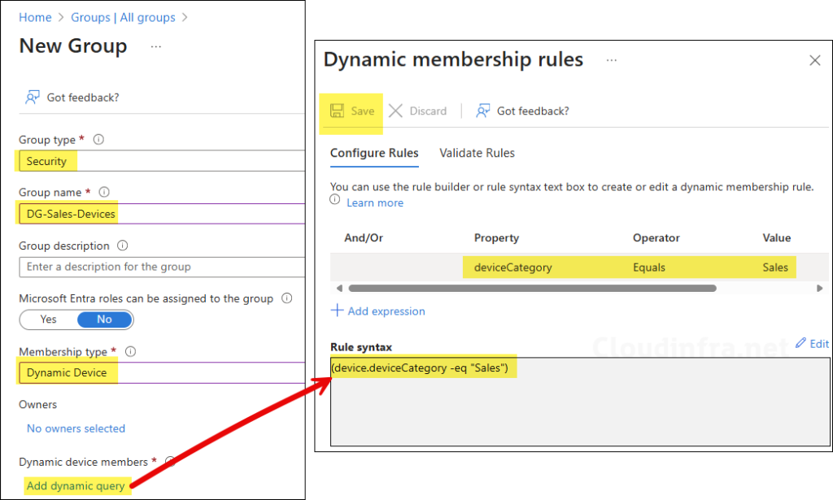
Task: Switch to the Validate Rules tab
Action: click(x=477, y=153)
